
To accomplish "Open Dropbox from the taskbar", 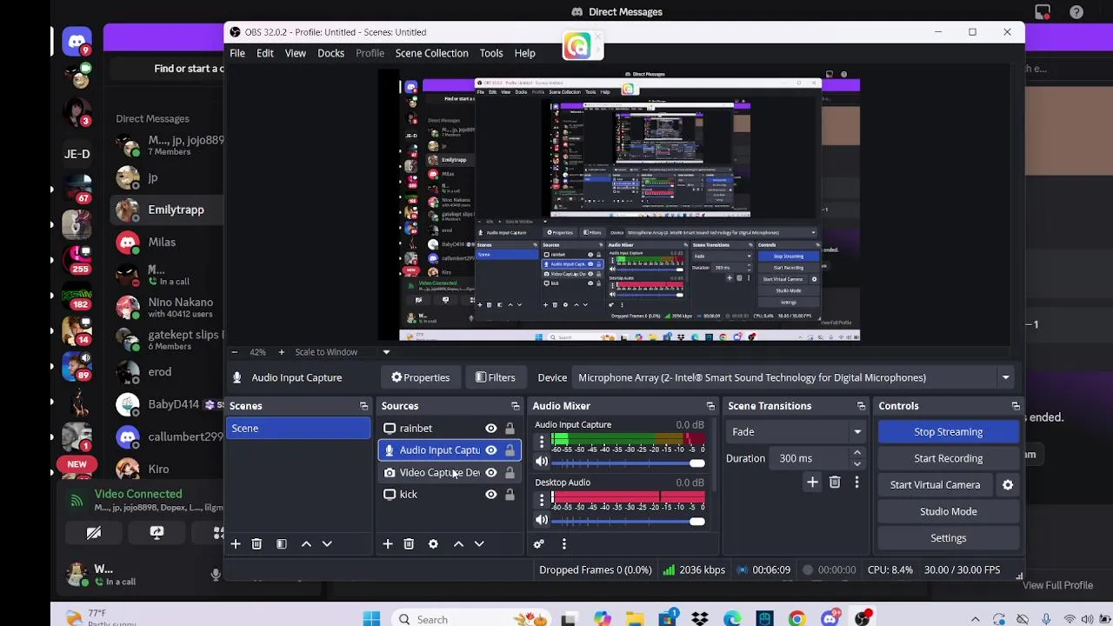I will pos(700,619).
